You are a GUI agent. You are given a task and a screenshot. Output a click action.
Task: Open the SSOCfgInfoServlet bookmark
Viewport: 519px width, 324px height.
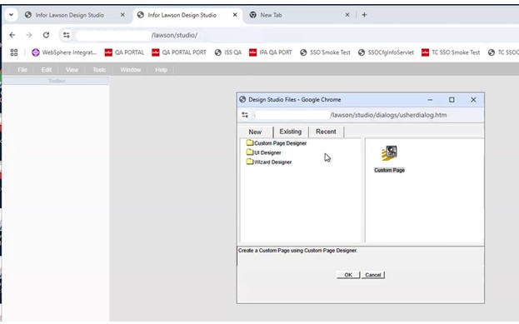click(386, 52)
